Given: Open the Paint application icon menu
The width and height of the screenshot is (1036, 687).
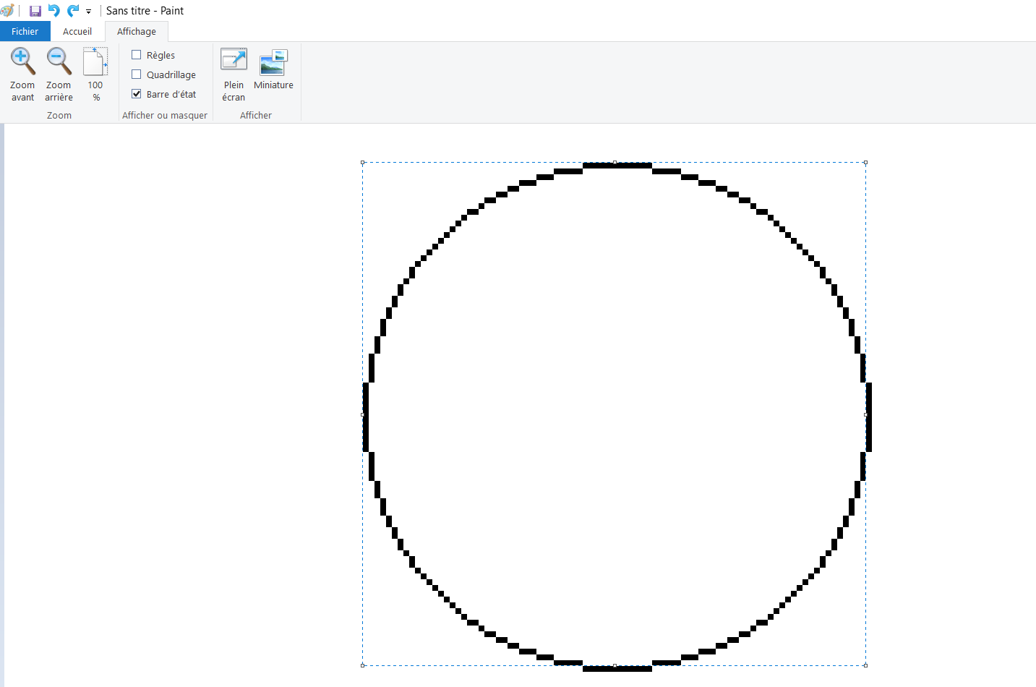Looking at the screenshot, I should coord(7,11).
